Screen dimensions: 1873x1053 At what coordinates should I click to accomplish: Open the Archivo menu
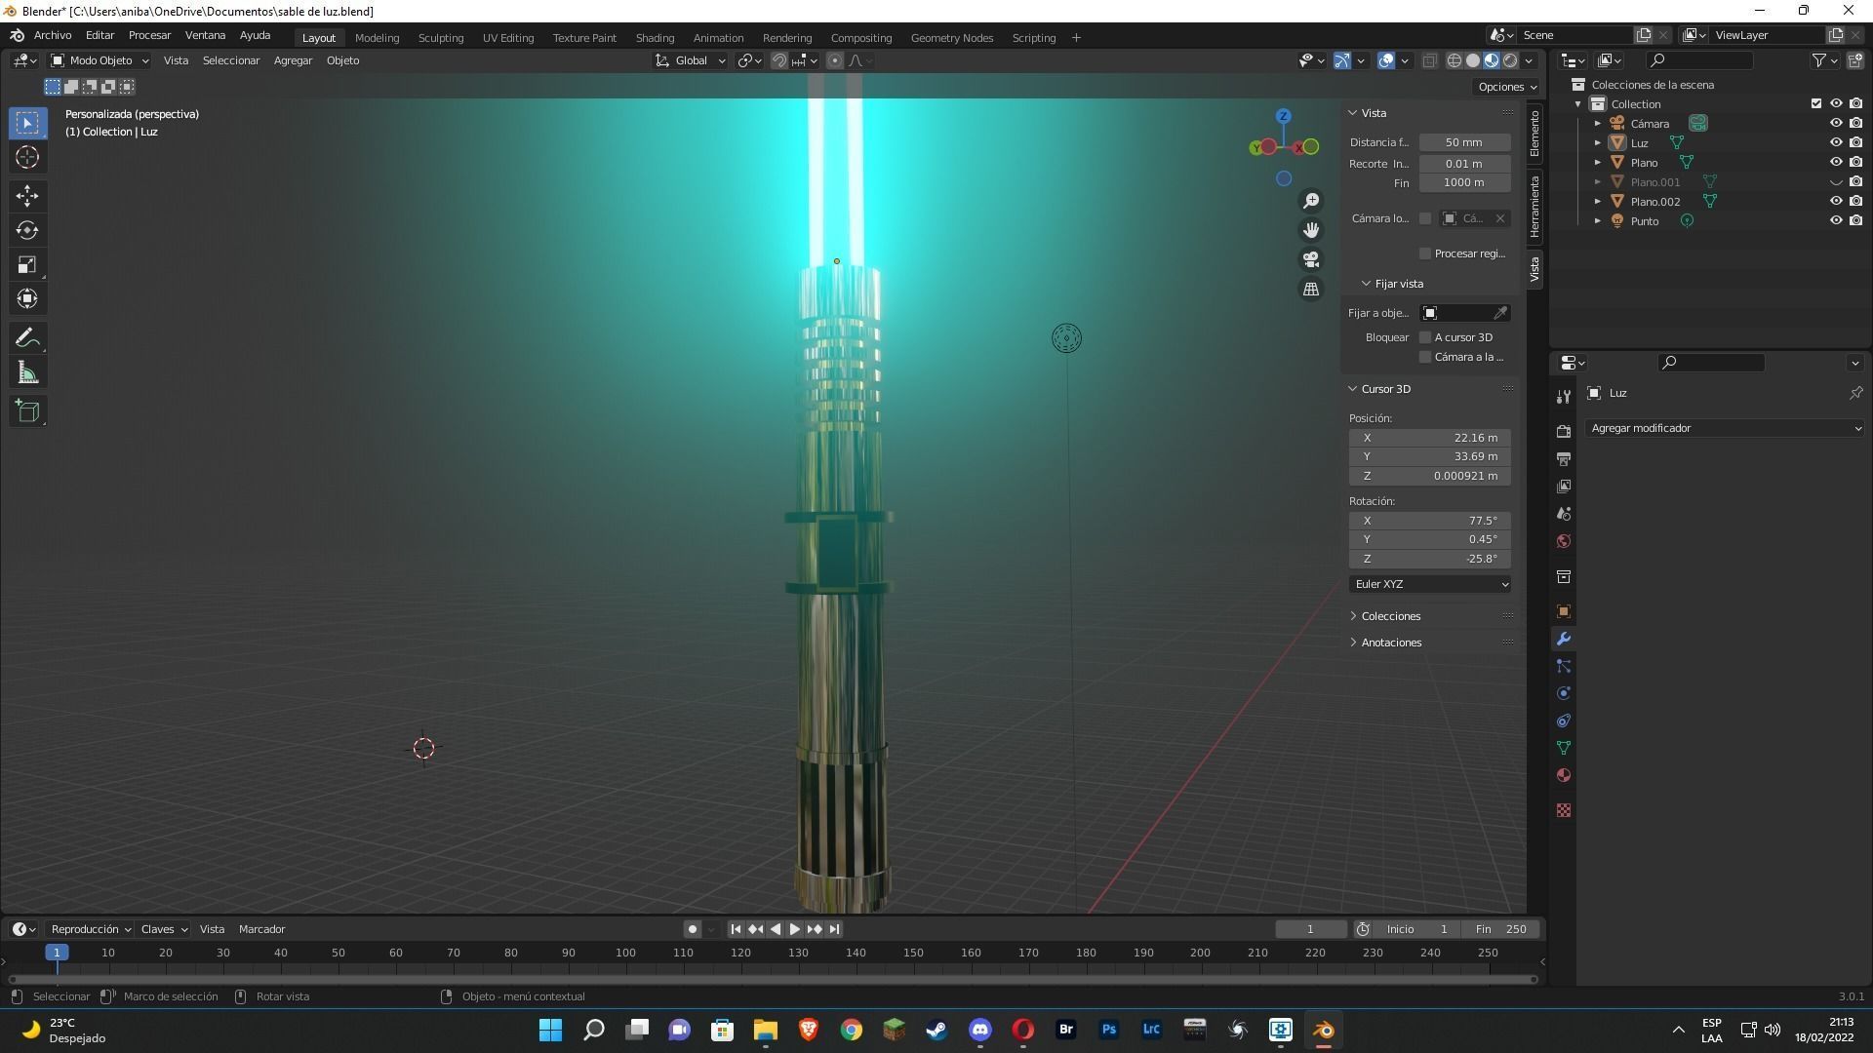point(53,35)
